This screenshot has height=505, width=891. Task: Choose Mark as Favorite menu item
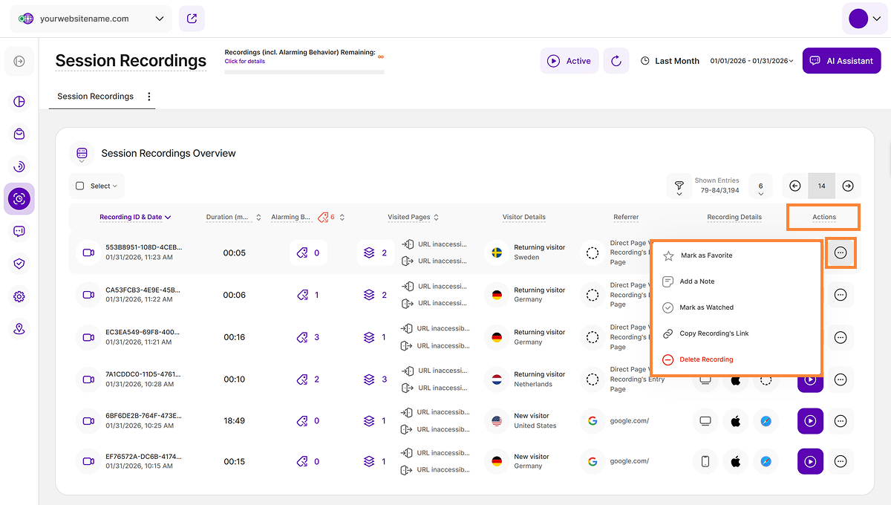point(706,255)
